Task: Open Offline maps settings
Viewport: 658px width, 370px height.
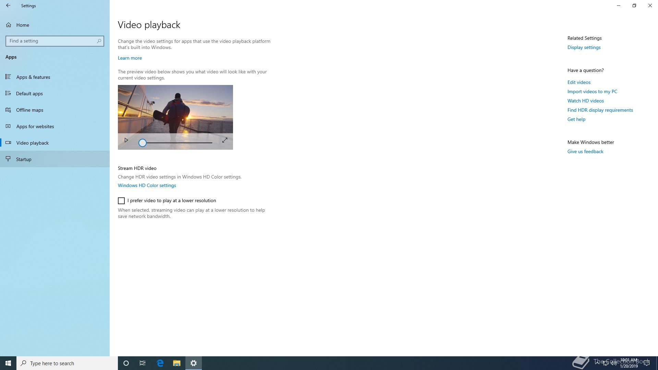Action: click(30, 110)
